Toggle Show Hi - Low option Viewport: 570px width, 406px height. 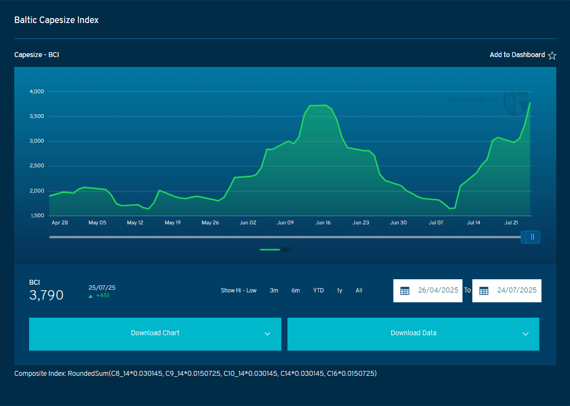[x=239, y=290]
